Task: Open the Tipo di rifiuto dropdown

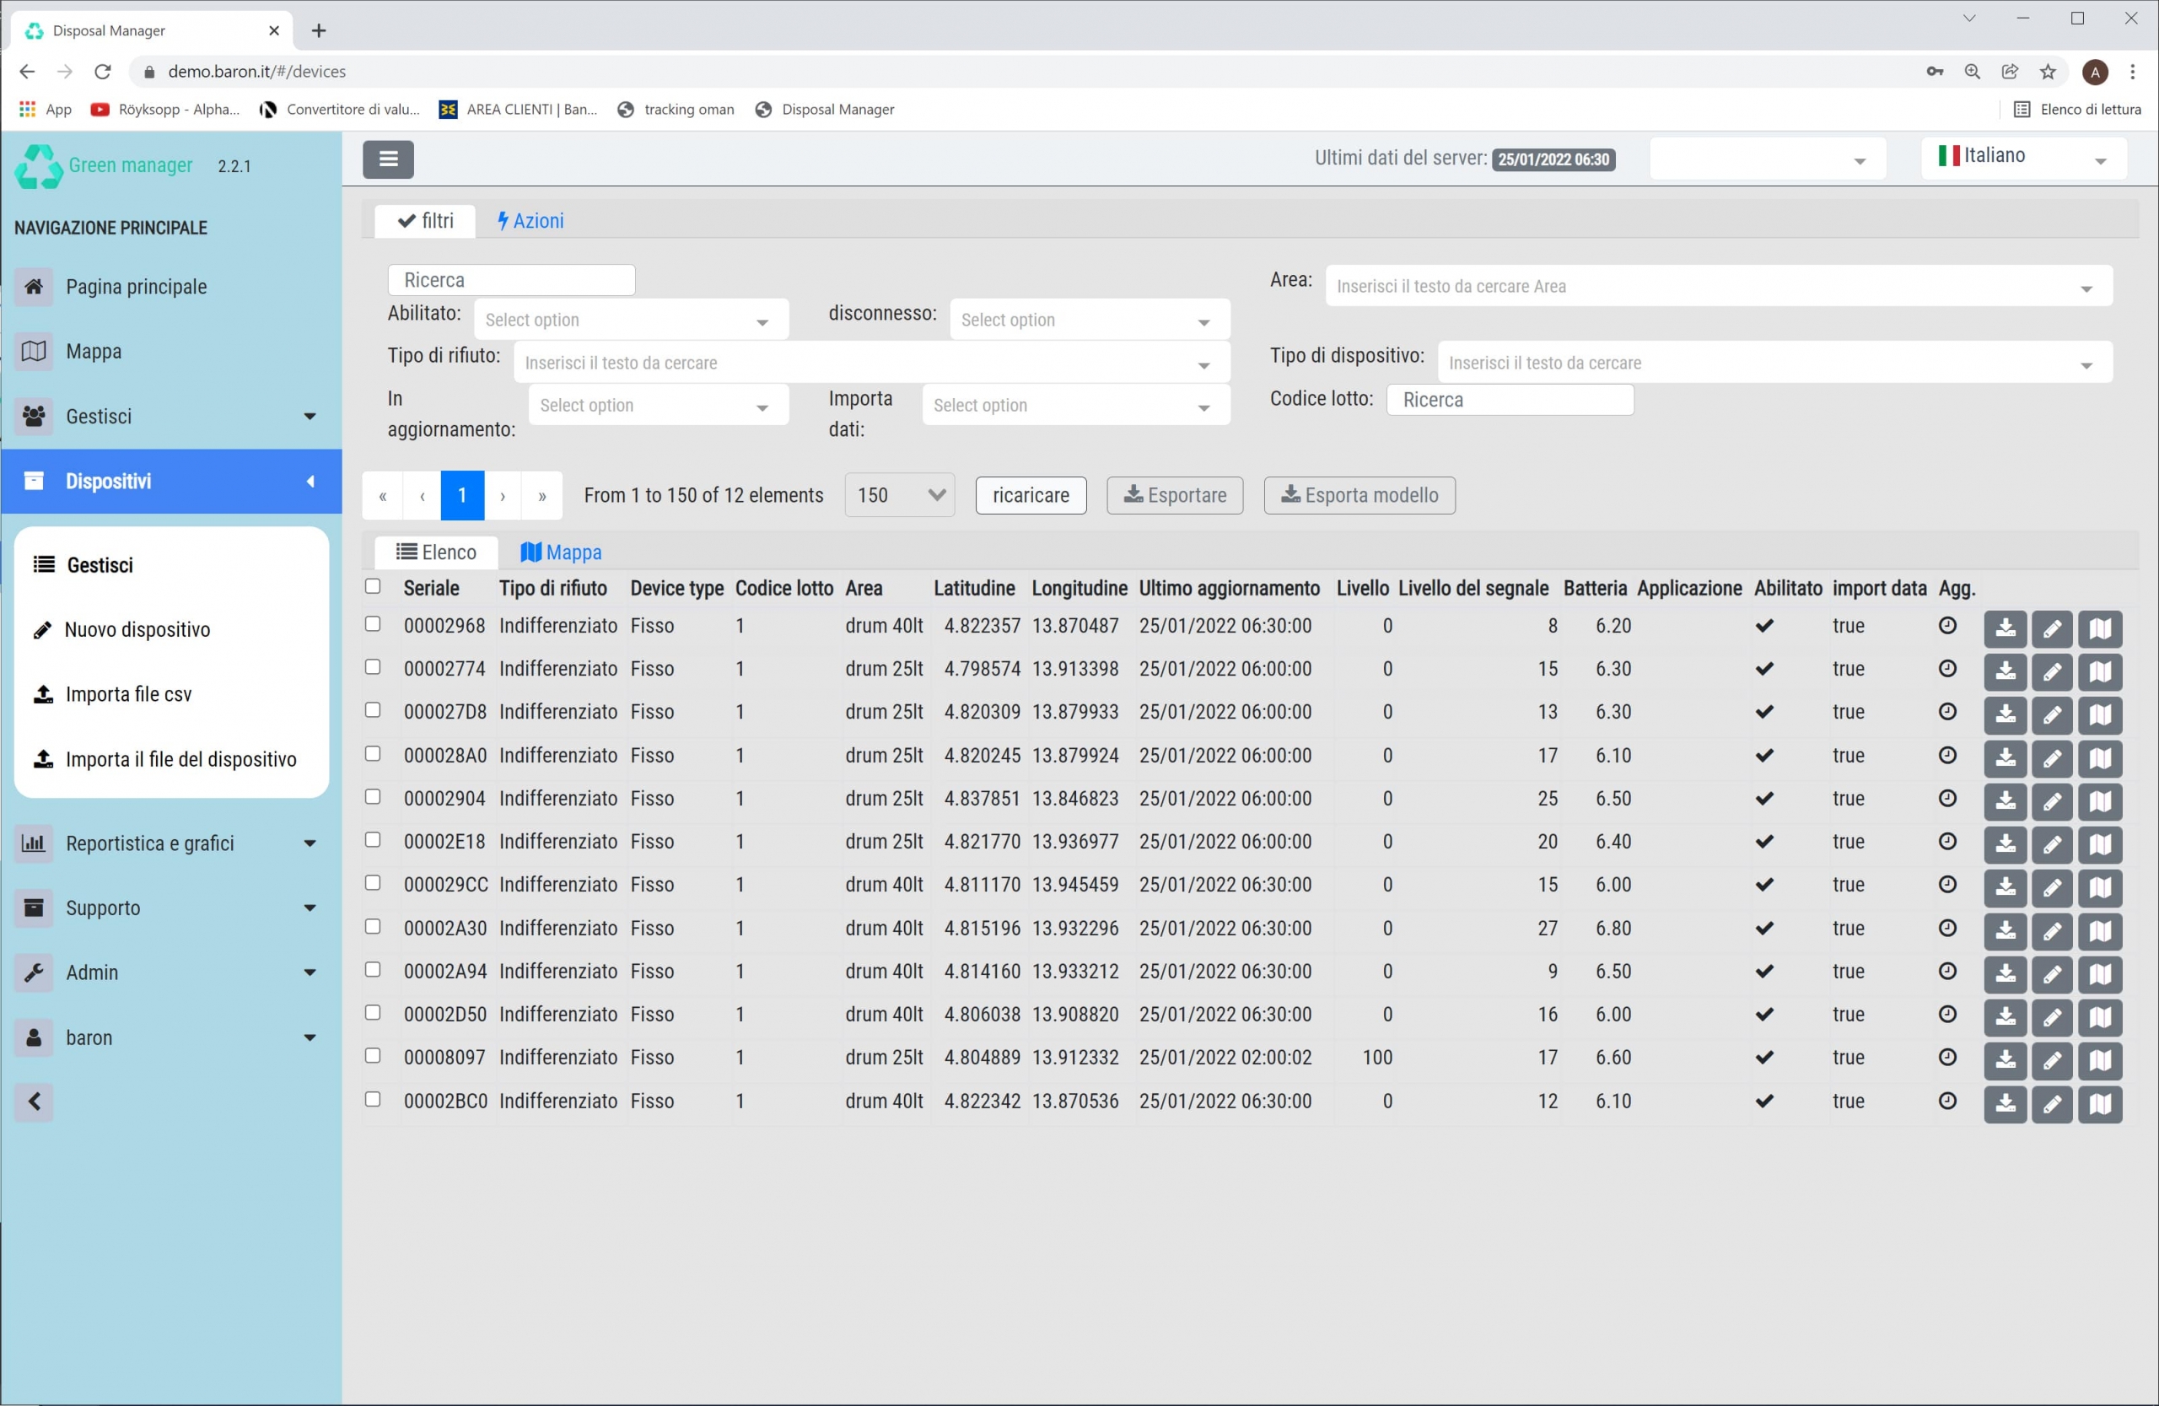Action: click(x=872, y=363)
